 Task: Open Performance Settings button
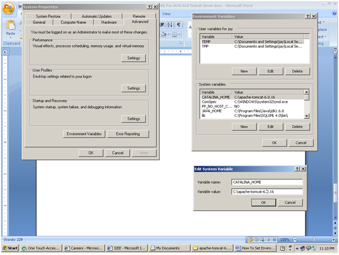133,58
